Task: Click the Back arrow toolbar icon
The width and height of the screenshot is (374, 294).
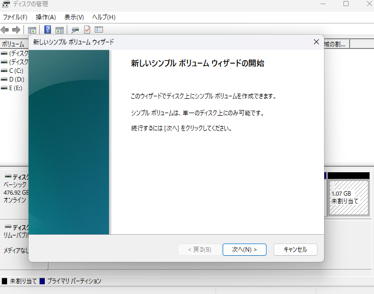Action: 5,30
